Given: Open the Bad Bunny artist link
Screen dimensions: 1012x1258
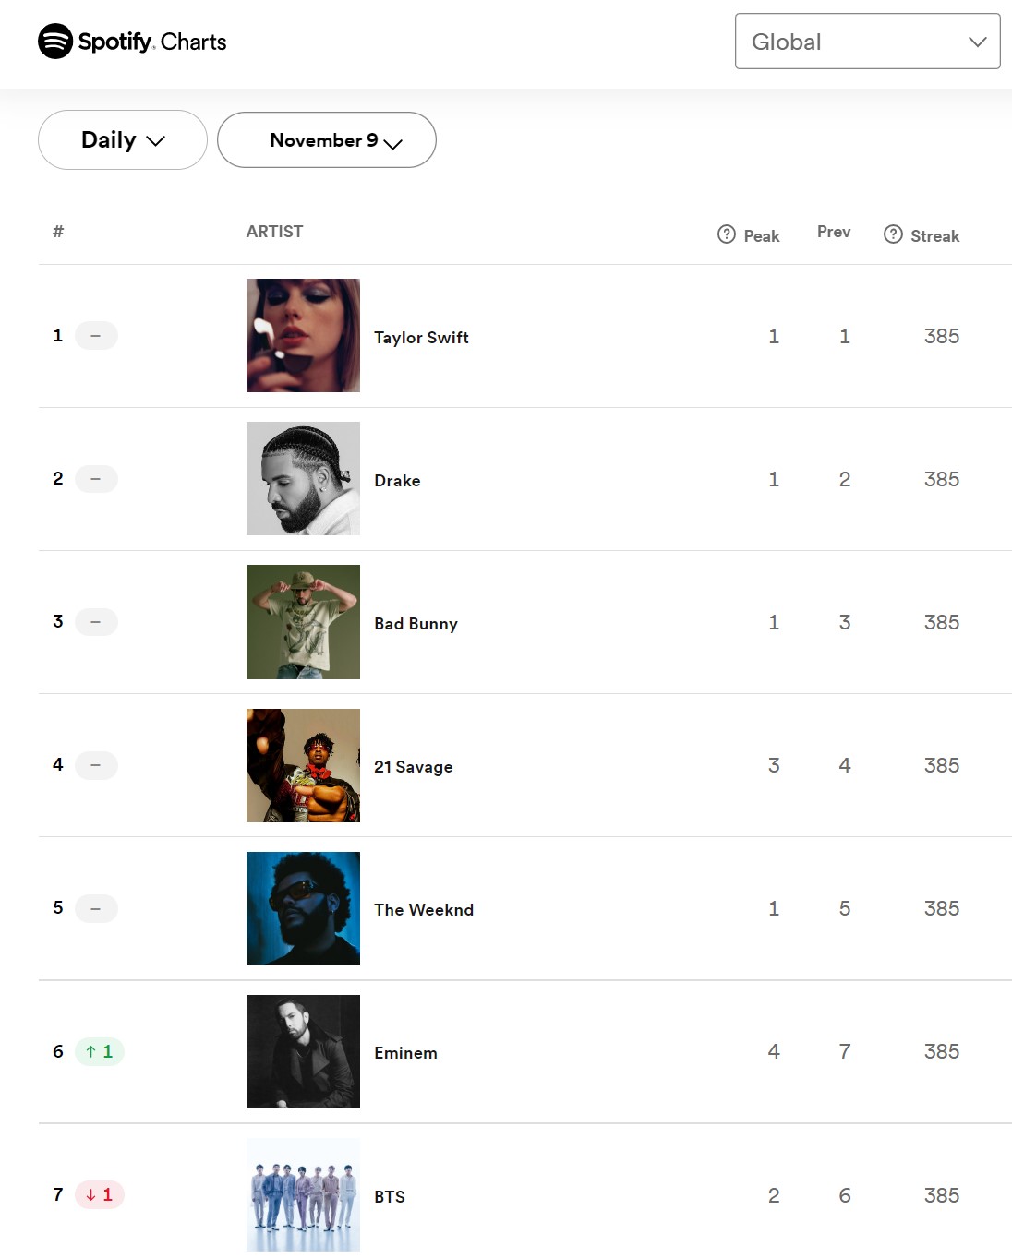Looking at the screenshot, I should coord(416,624).
